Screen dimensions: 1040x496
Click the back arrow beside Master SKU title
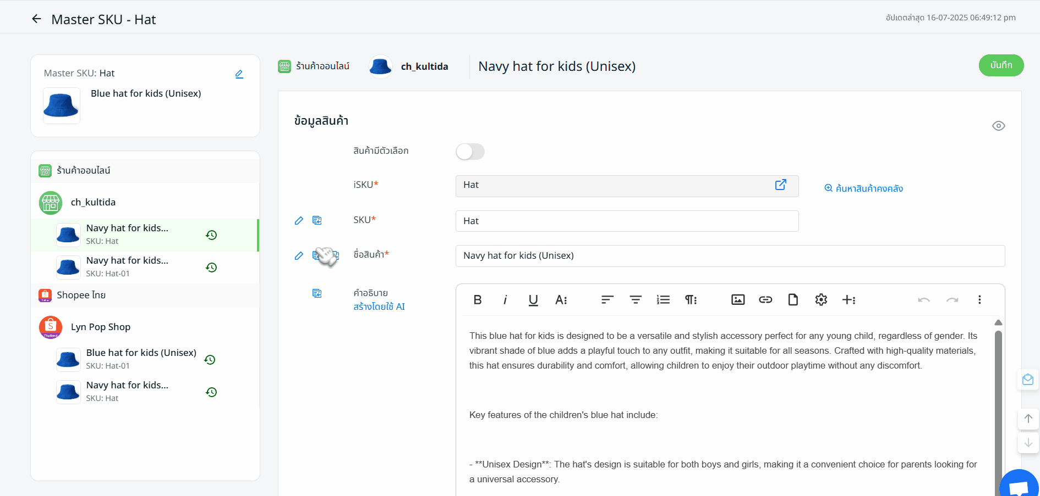tap(36, 19)
